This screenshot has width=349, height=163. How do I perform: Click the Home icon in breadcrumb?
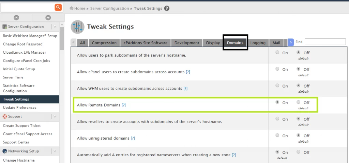pyautogui.click(x=72, y=8)
